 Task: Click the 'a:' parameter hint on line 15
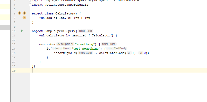click(x=129, y=53)
